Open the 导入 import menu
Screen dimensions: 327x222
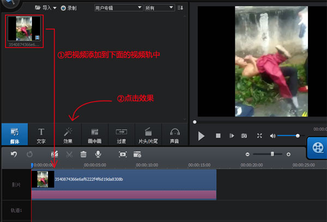(46, 8)
